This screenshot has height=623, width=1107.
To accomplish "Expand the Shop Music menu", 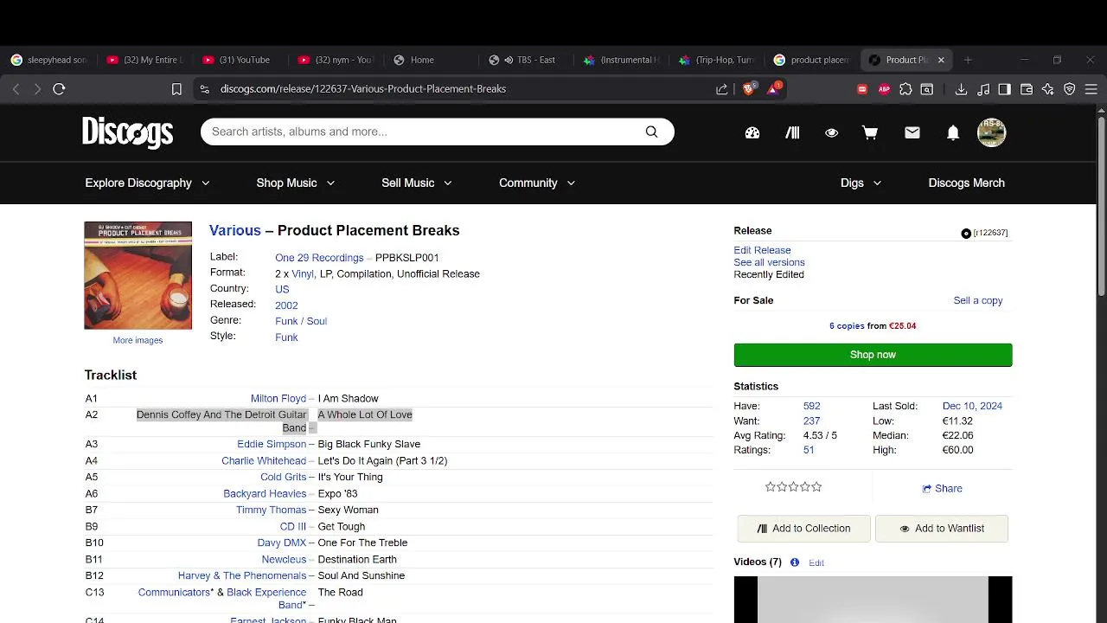I will coord(295,183).
